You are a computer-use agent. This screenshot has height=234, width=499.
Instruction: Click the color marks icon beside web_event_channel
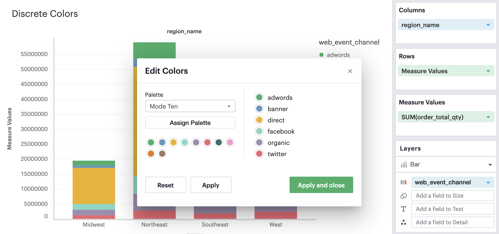404,182
